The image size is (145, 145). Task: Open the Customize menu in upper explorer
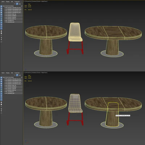click(17, 1)
